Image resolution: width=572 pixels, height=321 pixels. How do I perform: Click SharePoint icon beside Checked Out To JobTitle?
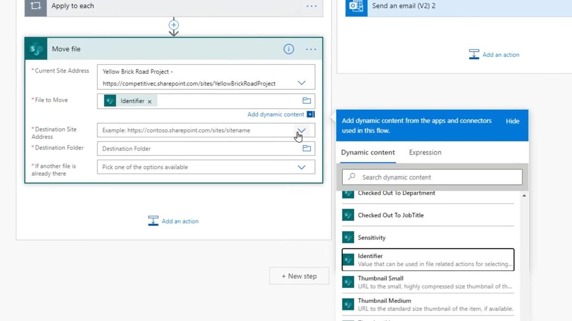(x=348, y=215)
